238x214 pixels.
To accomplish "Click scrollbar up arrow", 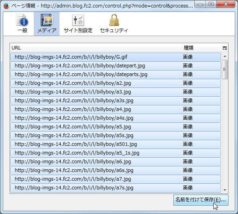I will (x=225, y=56).
